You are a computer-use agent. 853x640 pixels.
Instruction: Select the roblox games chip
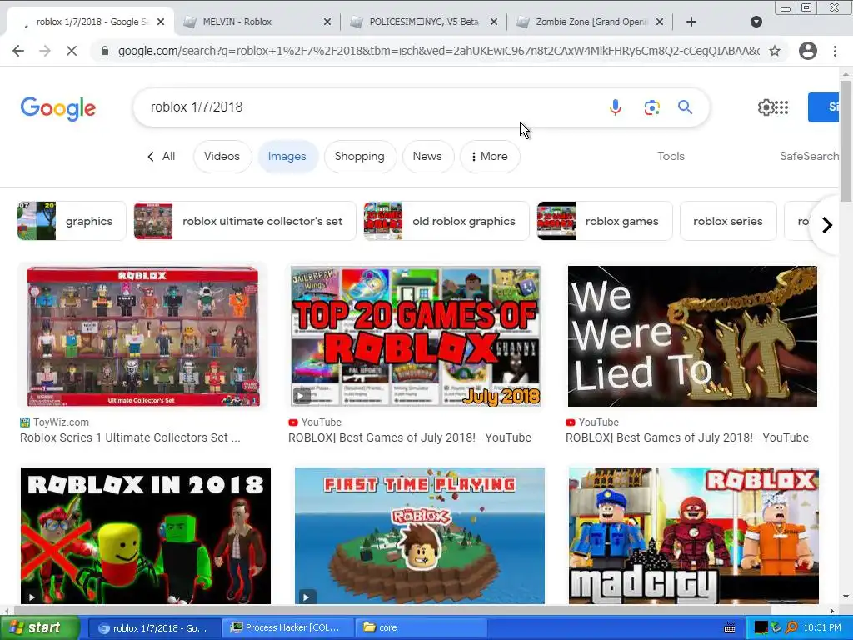tap(605, 221)
